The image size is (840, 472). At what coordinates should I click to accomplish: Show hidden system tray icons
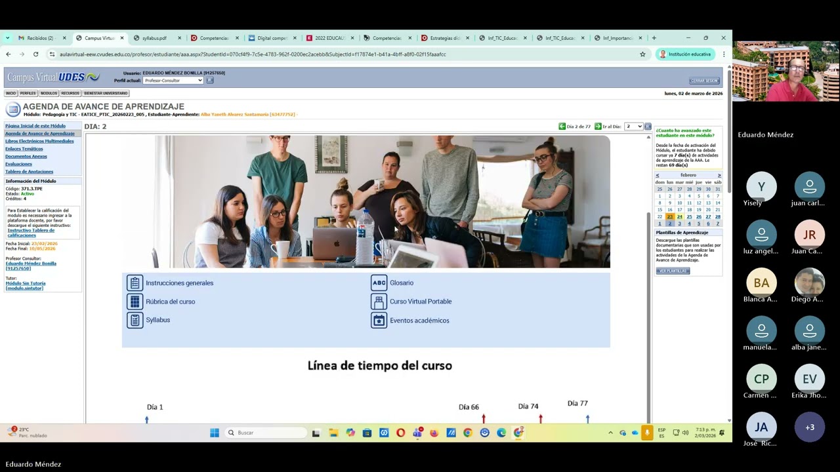[610, 433]
